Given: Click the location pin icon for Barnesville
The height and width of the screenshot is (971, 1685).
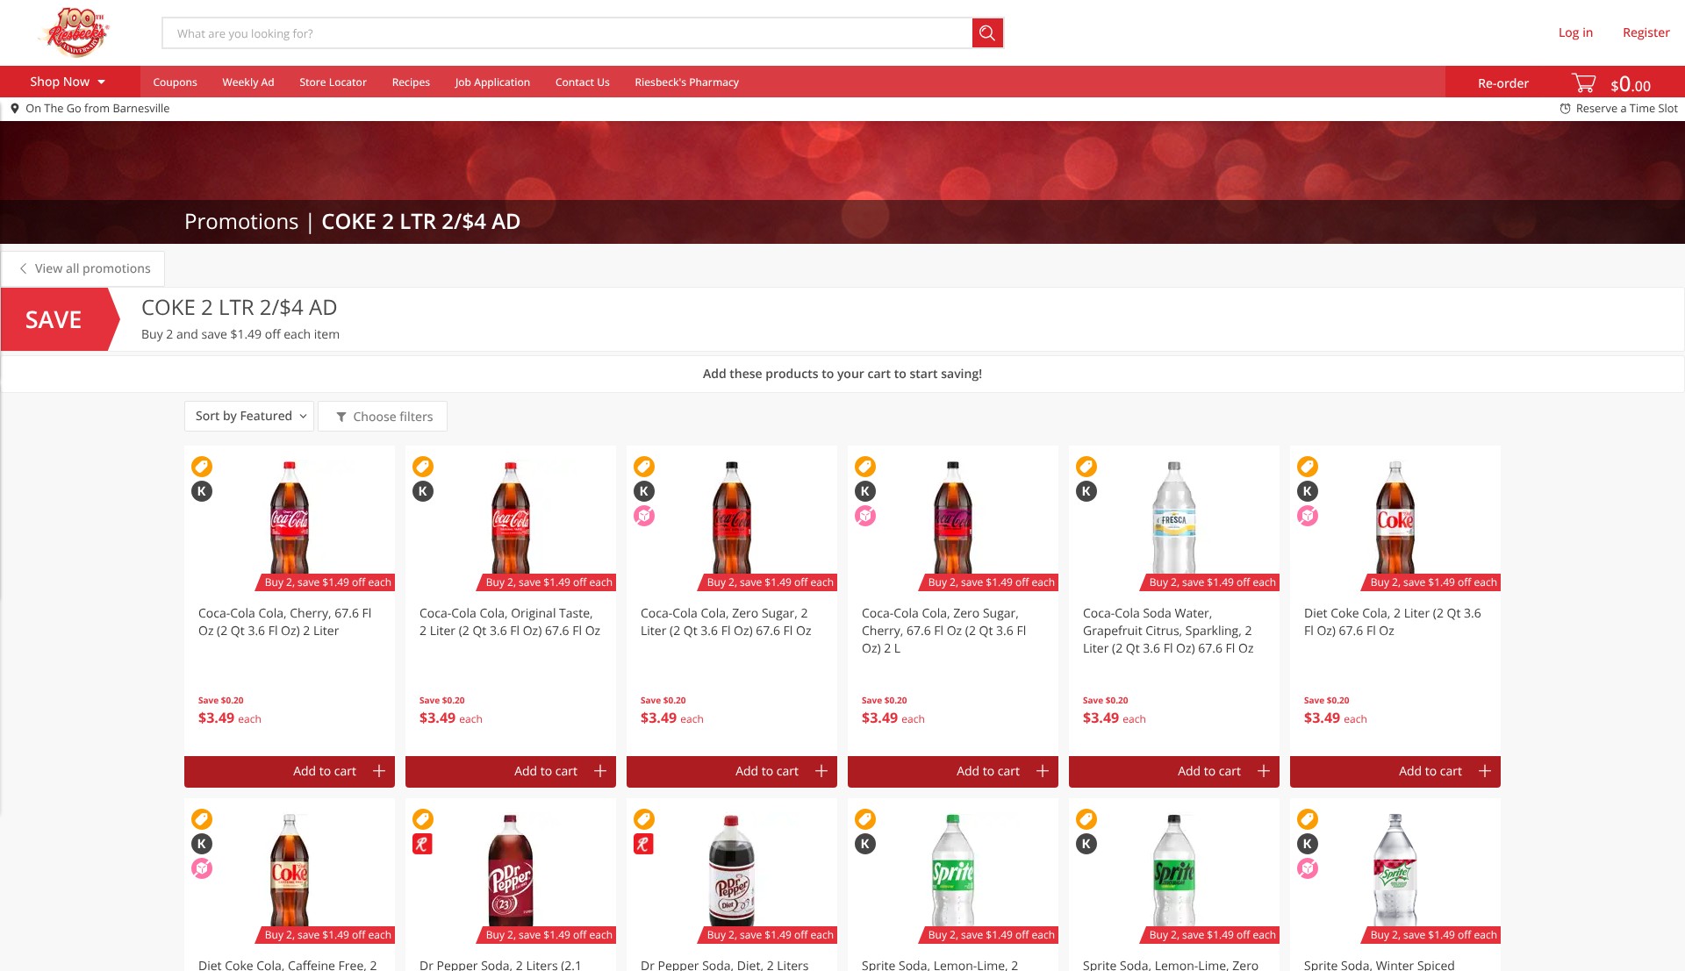Looking at the screenshot, I should tap(15, 109).
